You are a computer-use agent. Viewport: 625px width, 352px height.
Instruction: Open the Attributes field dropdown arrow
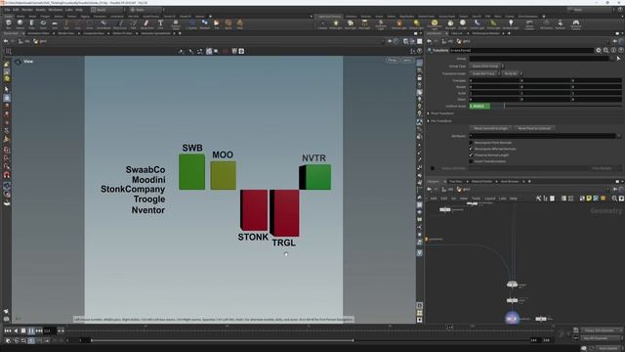pos(618,136)
